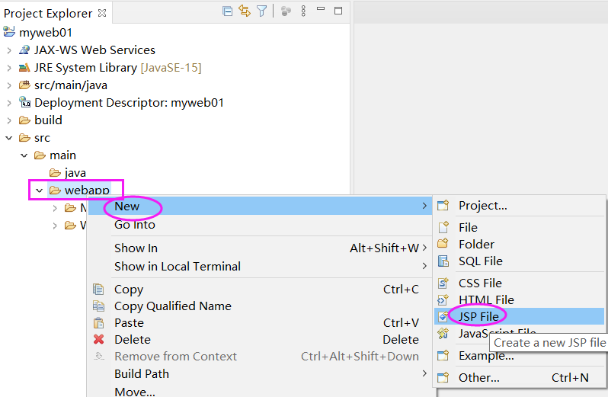608x397 pixels.
Task: Choose Copy Qualified Name
Action: (259, 306)
